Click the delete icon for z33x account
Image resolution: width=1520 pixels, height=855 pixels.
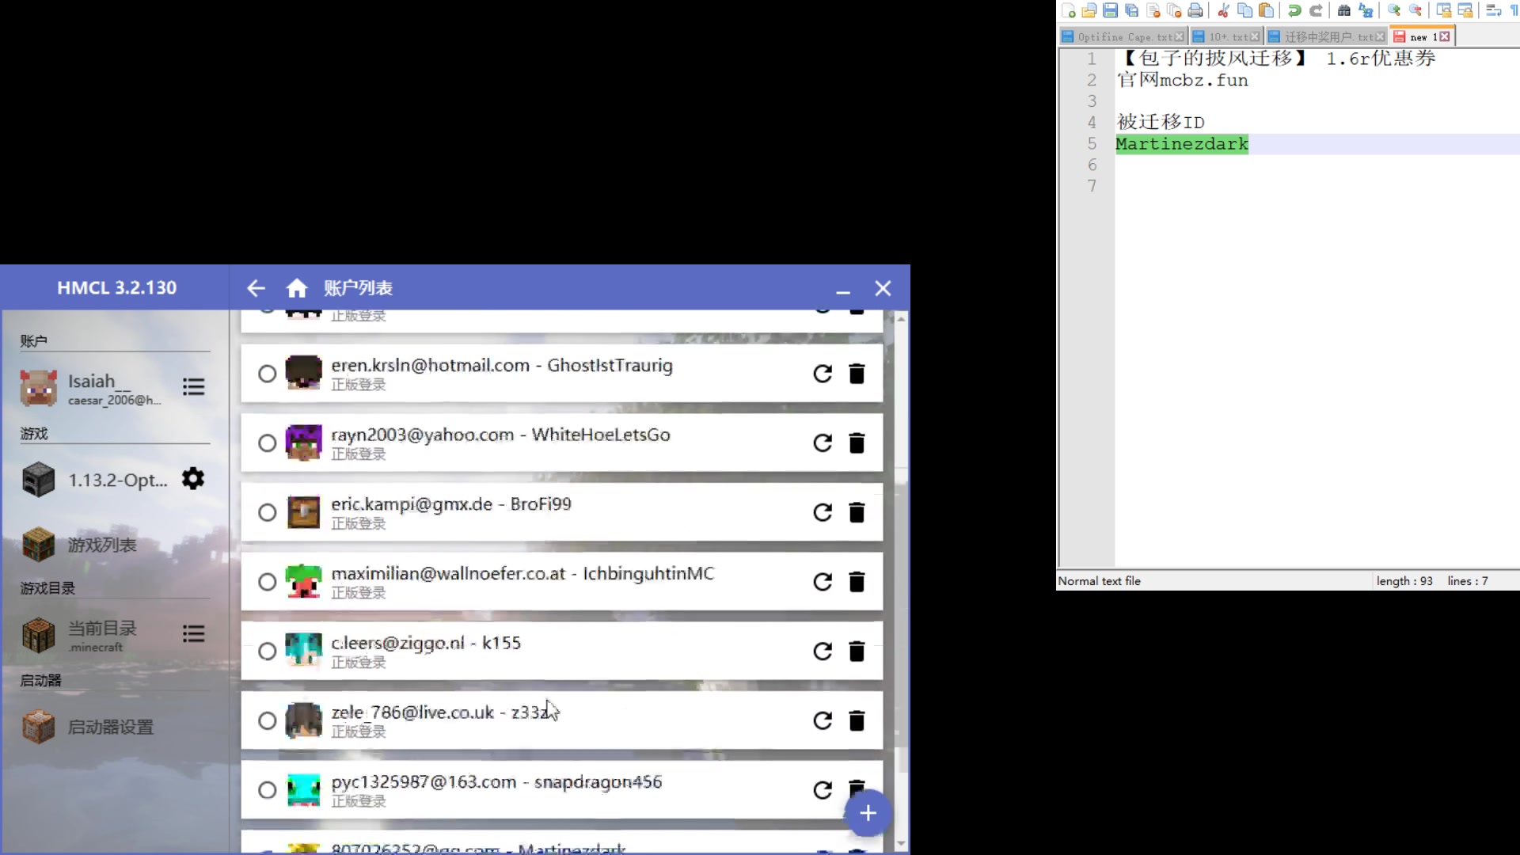pyautogui.click(x=857, y=720)
